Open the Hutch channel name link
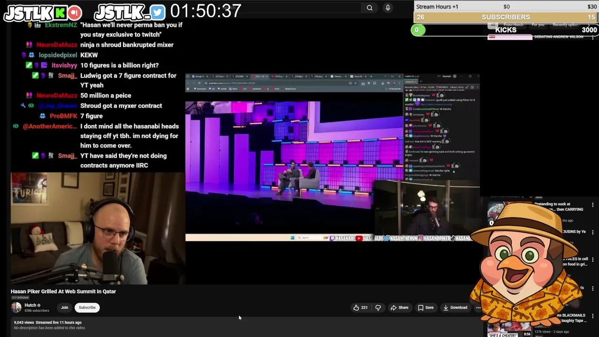 pos(30,305)
